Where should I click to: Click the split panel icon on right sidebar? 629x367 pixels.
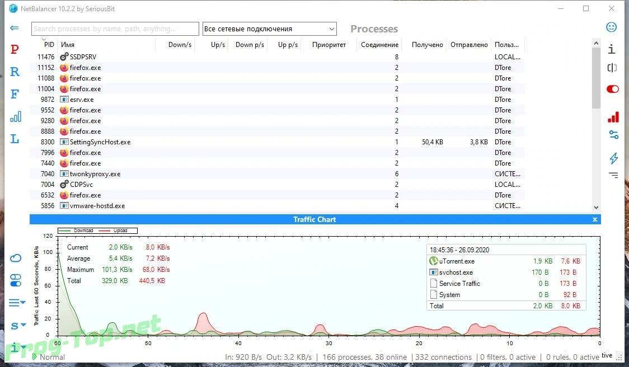click(x=612, y=68)
